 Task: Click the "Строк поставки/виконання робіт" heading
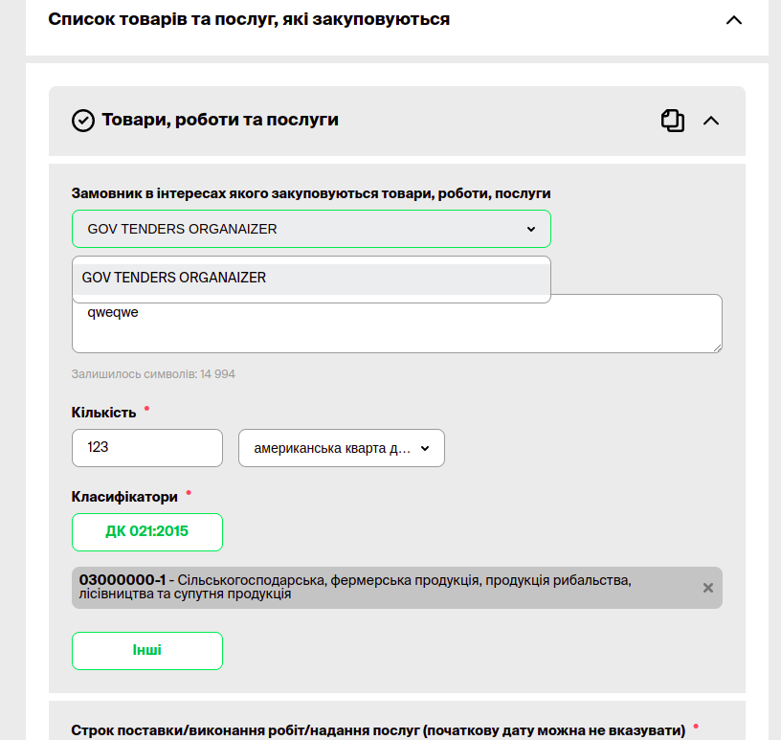pyautogui.click(x=378, y=731)
